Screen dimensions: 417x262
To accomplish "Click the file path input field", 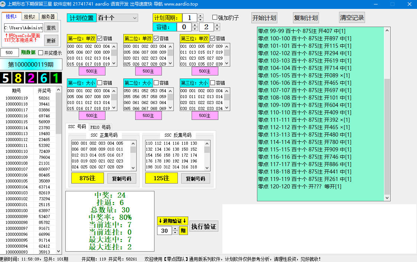I will click(23, 28).
